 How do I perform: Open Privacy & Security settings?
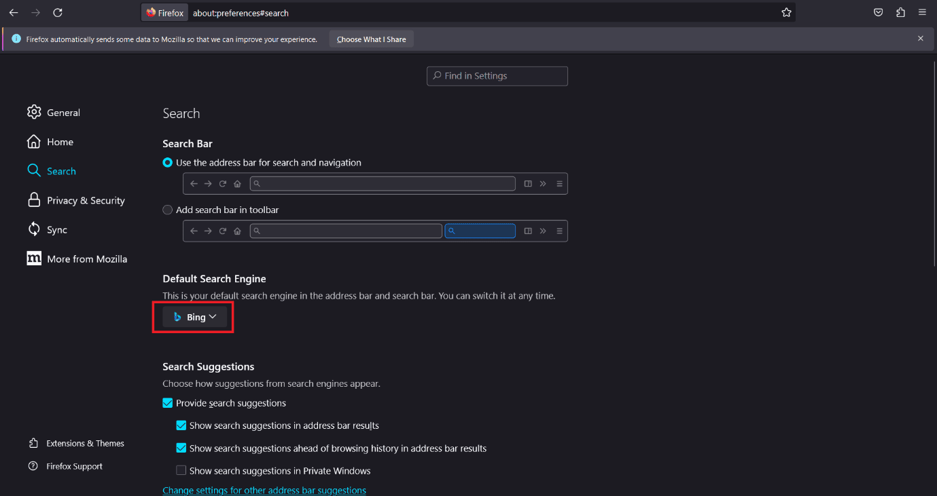click(76, 200)
